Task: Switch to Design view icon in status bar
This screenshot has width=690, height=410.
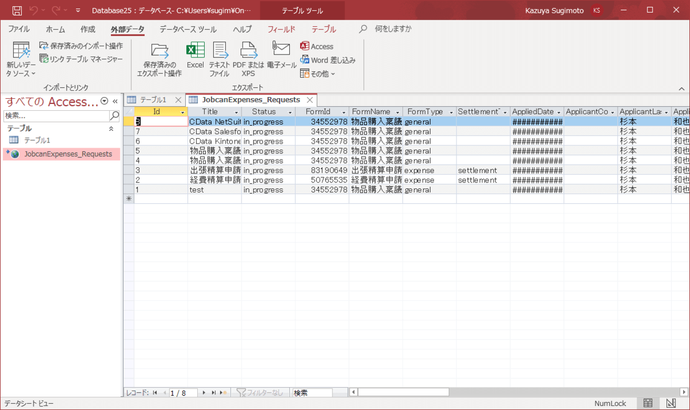Action: (x=670, y=403)
